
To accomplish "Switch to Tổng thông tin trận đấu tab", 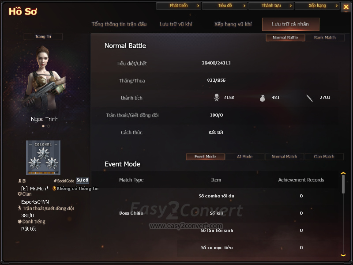I will (119, 24).
